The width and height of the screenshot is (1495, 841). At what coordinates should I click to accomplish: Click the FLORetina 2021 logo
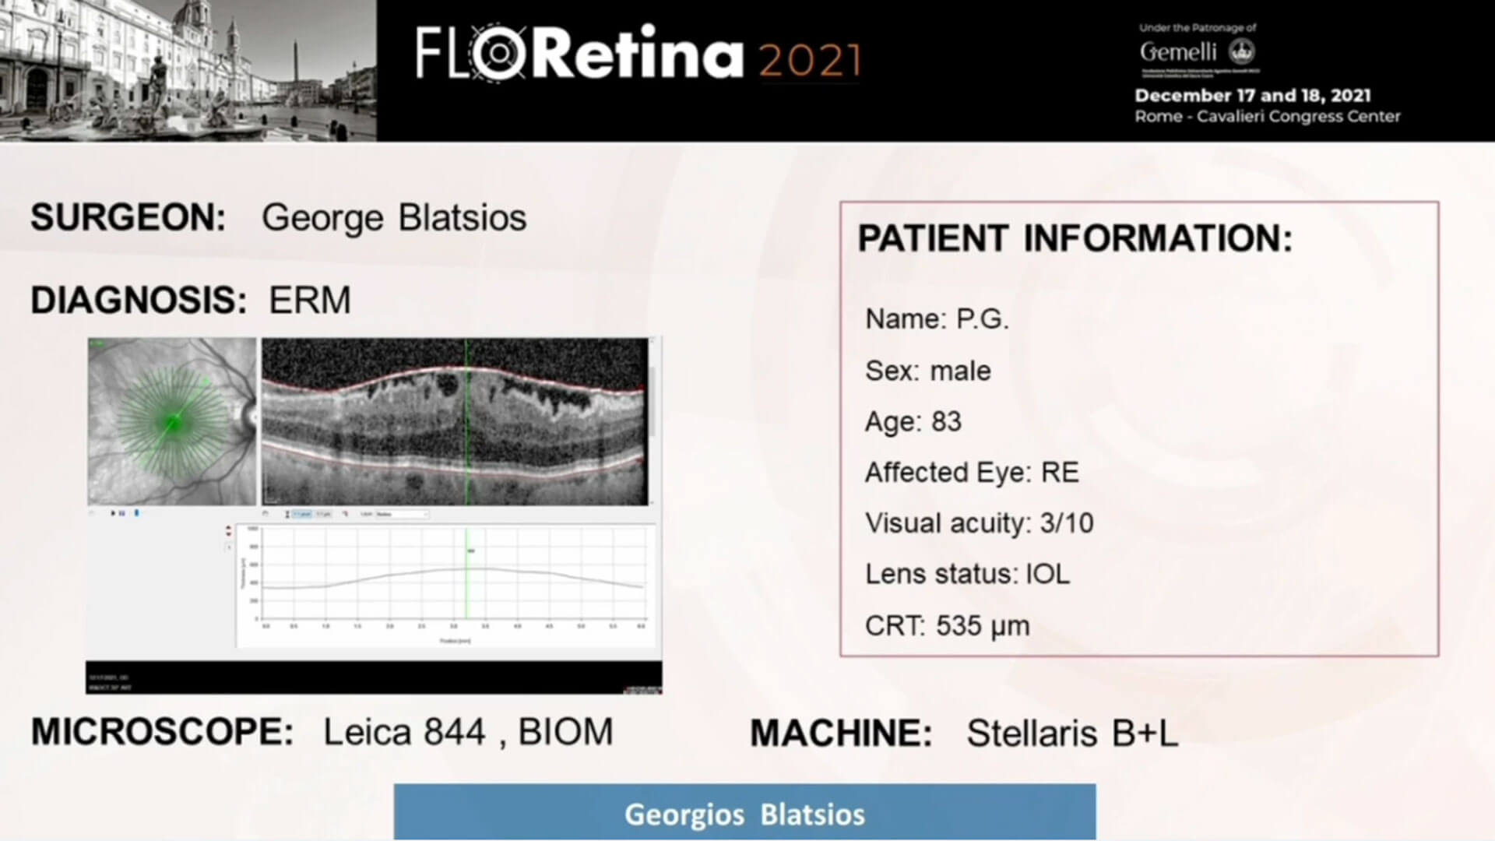[638, 55]
